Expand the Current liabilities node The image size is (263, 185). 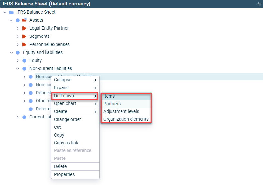click(x=18, y=117)
